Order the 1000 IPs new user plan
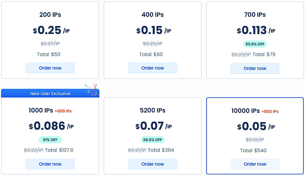 click(x=50, y=164)
